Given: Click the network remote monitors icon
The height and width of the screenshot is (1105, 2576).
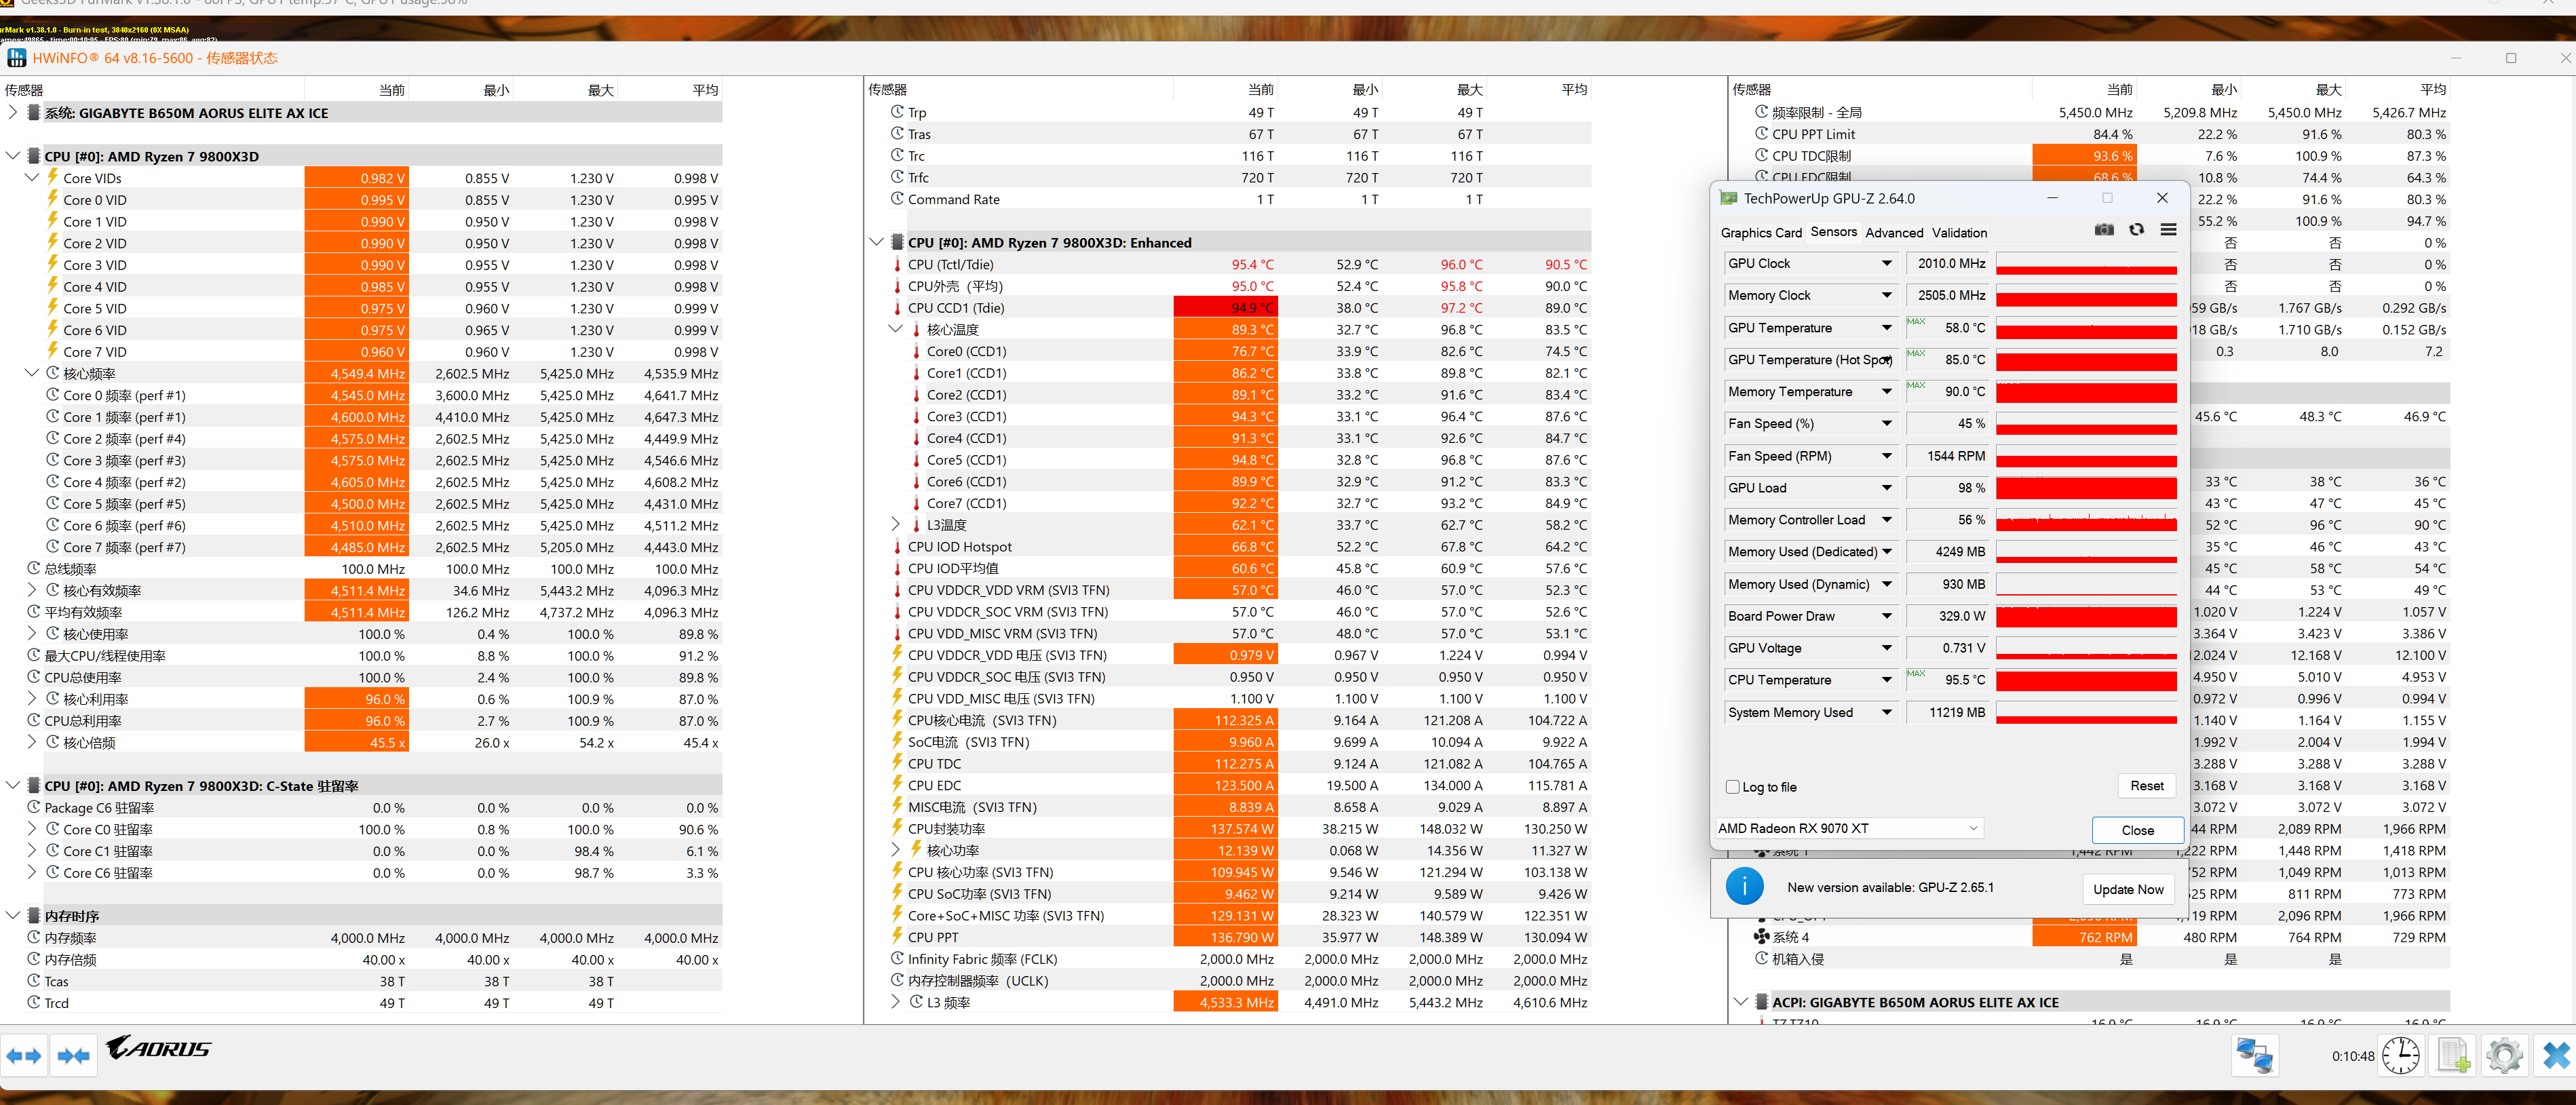Looking at the screenshot, I should point(2254,1055).
